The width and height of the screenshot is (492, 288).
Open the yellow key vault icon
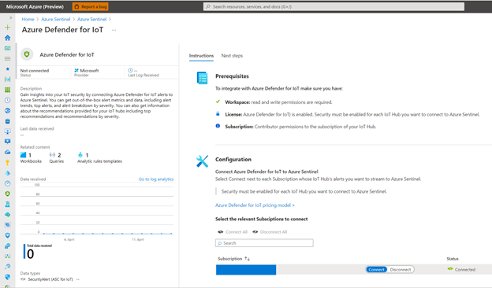click(x=8, y=162)
